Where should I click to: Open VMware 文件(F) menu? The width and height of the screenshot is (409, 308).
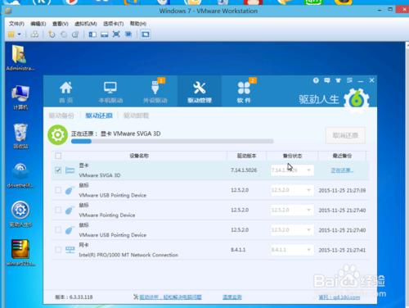pyautogui.click(x=16, y=24)
